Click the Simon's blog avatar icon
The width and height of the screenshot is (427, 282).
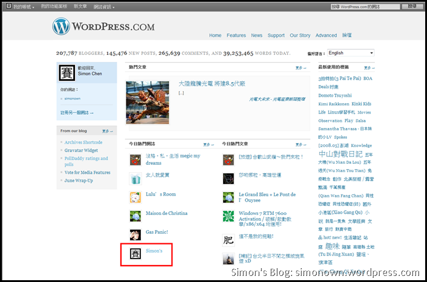(x=135, y=254)
